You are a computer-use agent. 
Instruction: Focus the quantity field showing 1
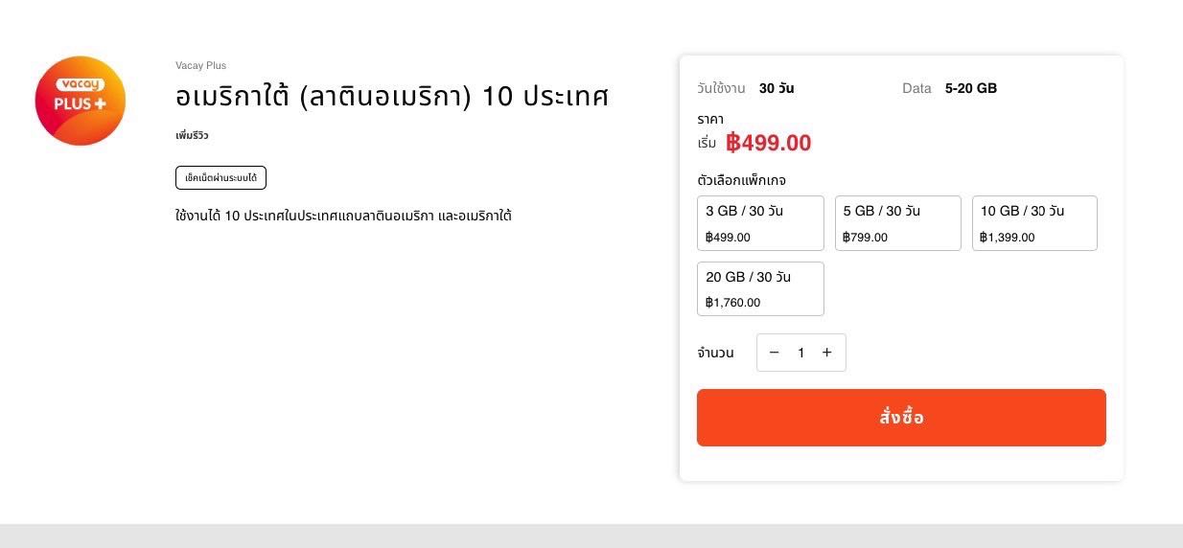pyautogui.click(x=800, y=353)
